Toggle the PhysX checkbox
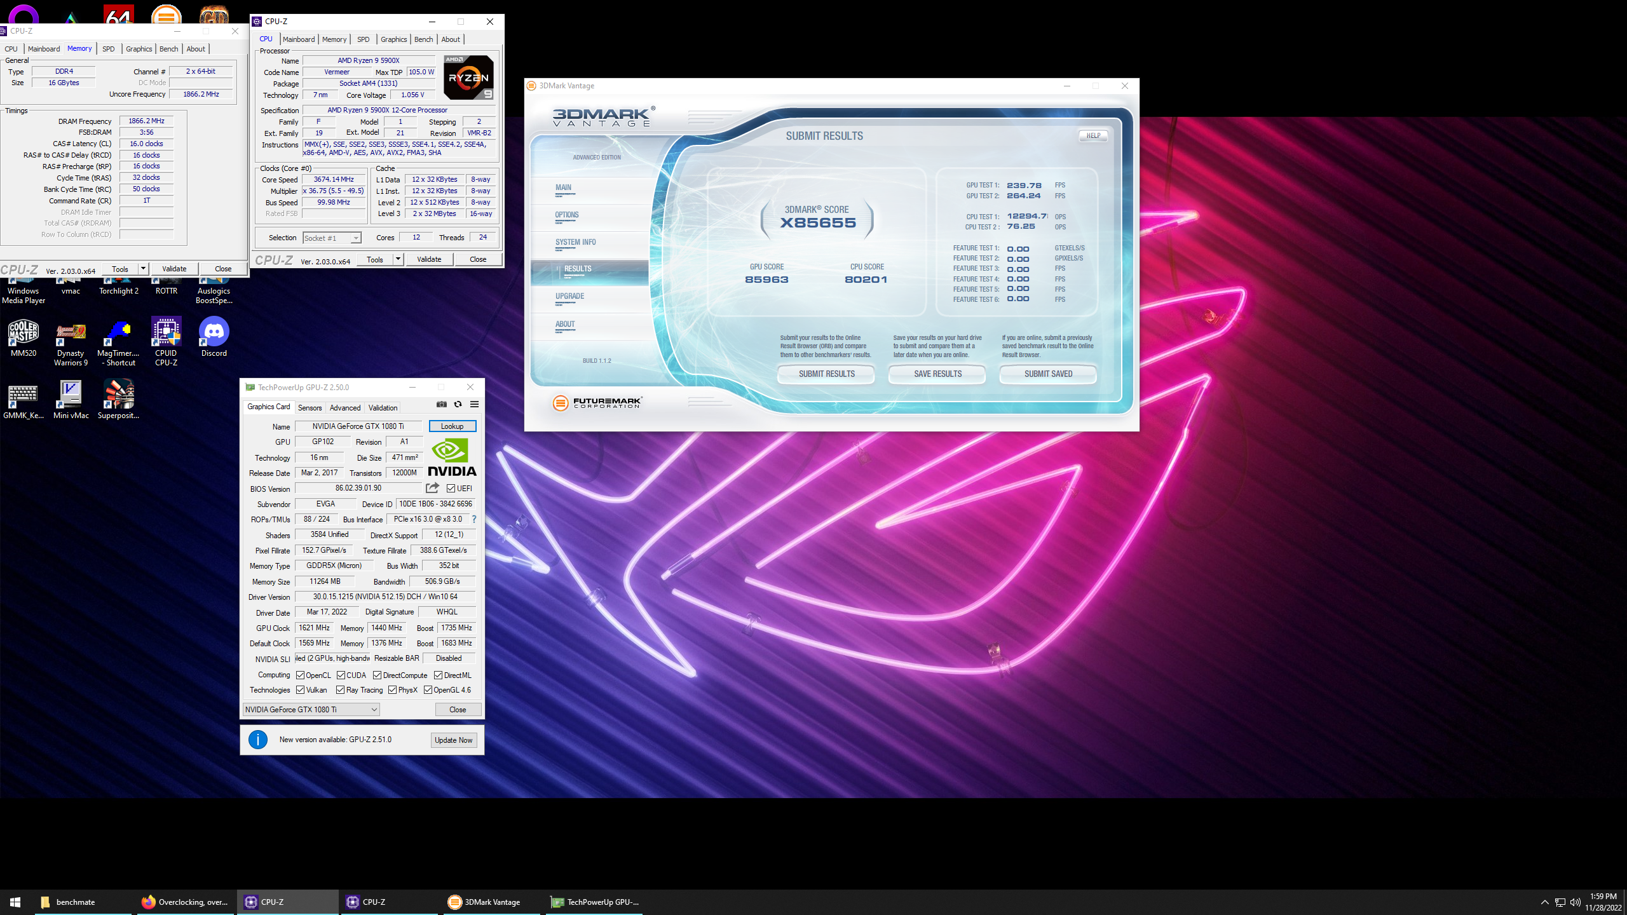This screenshot has height=915, width=1627. click(x=393, y=690)
